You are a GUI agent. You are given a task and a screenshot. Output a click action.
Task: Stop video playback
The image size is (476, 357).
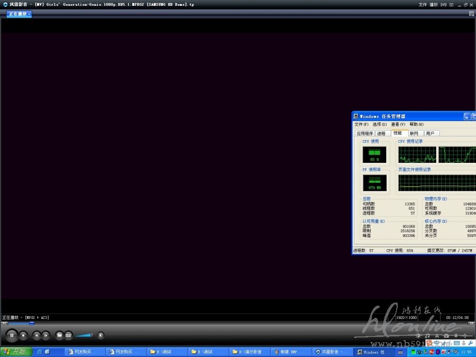(x=23, y=335)
